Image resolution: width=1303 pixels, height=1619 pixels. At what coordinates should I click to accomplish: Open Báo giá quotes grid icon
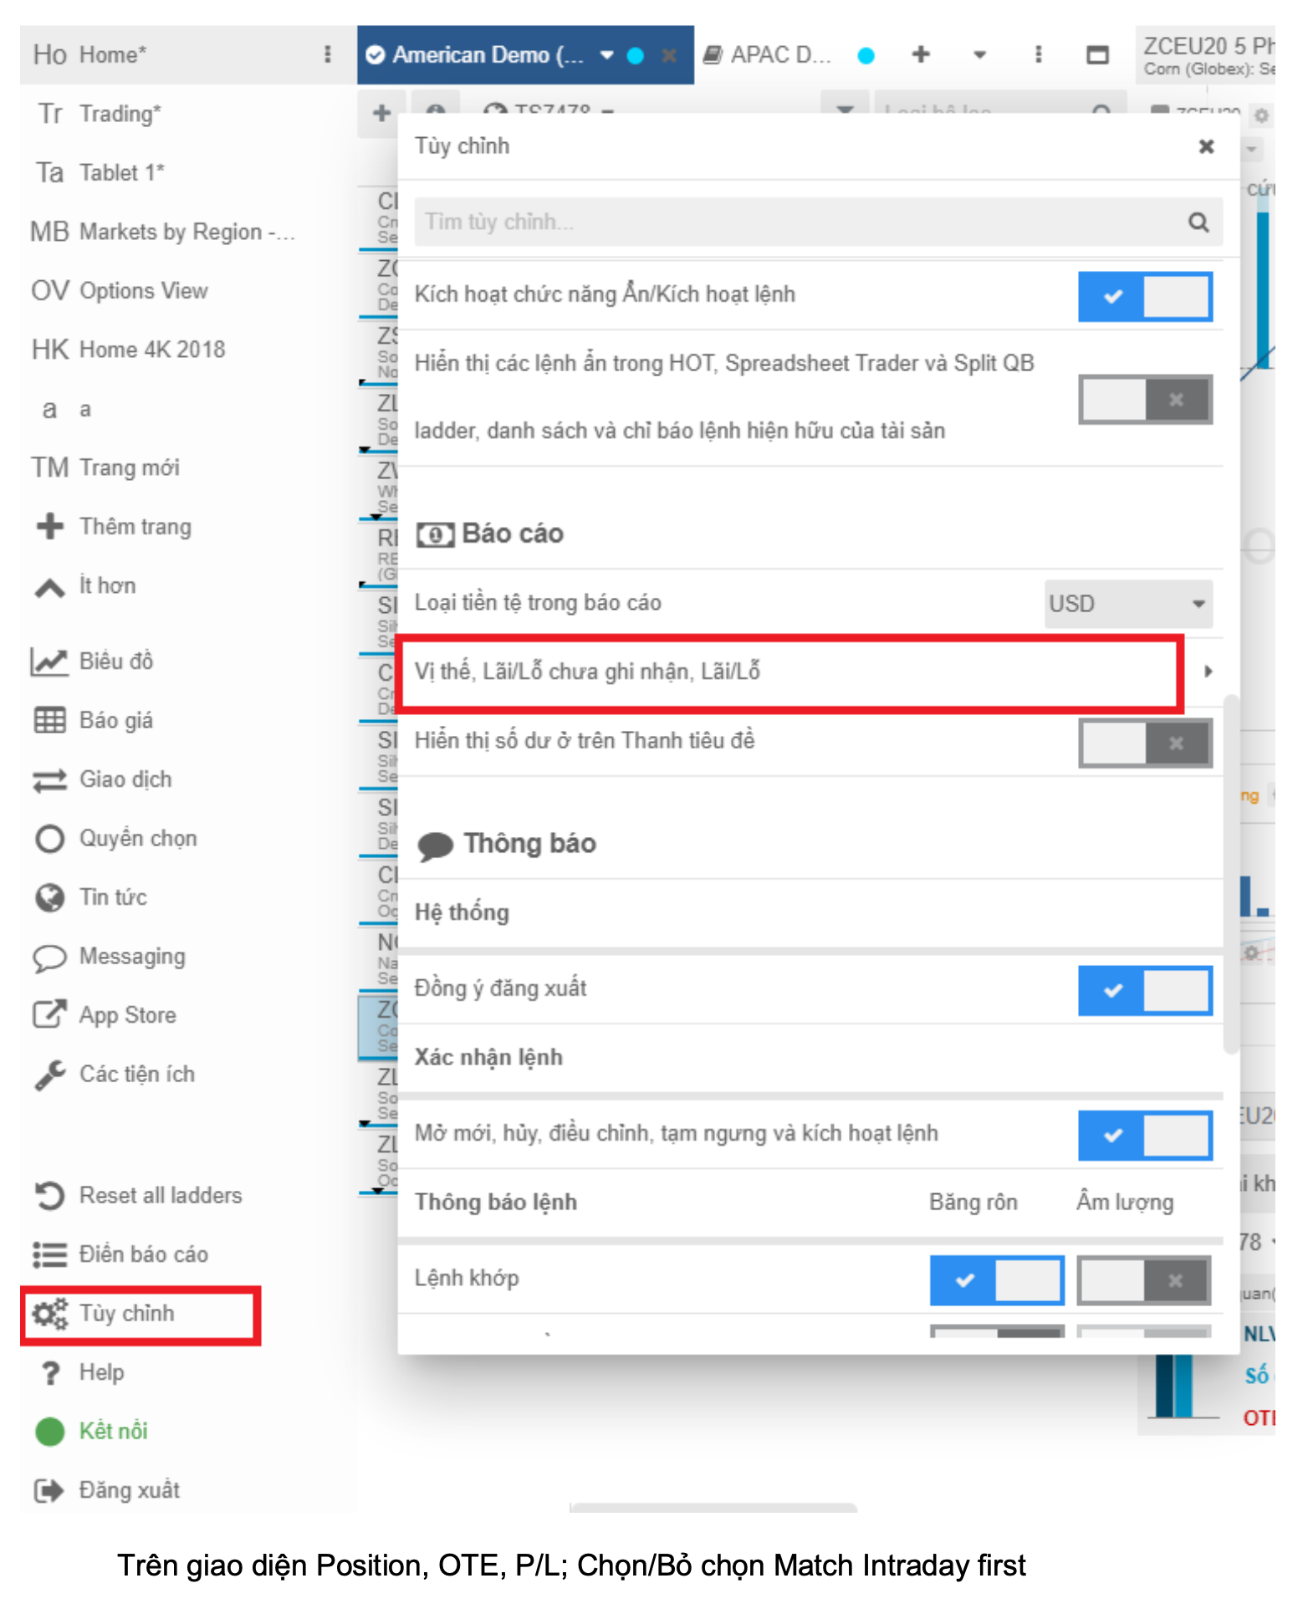49,720
